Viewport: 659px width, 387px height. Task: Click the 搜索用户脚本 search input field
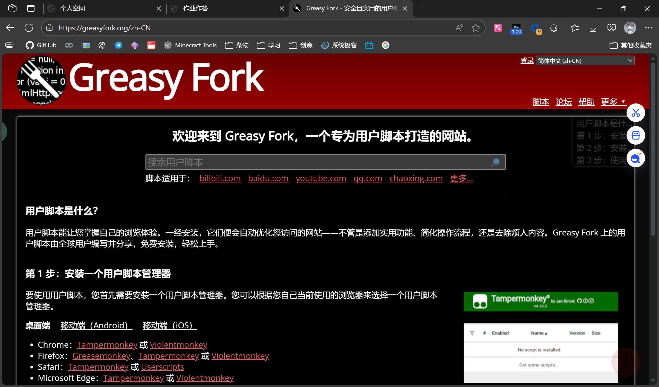[314, 162]
